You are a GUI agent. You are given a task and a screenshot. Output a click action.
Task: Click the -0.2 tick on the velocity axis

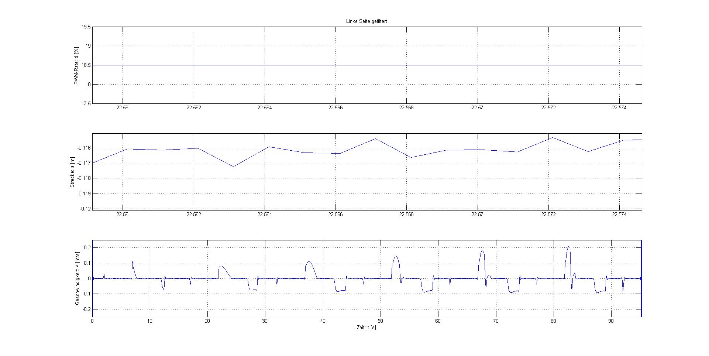(x=86, y=309)
